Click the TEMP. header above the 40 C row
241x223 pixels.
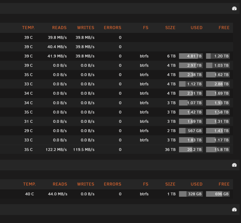point(29,184)
